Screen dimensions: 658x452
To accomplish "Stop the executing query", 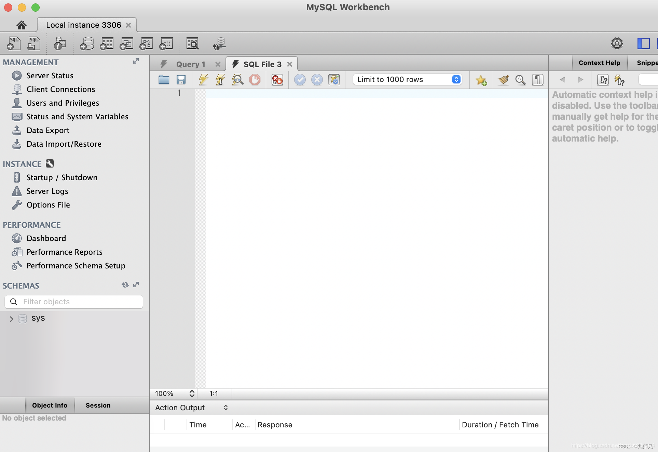I will click(255, 80).
